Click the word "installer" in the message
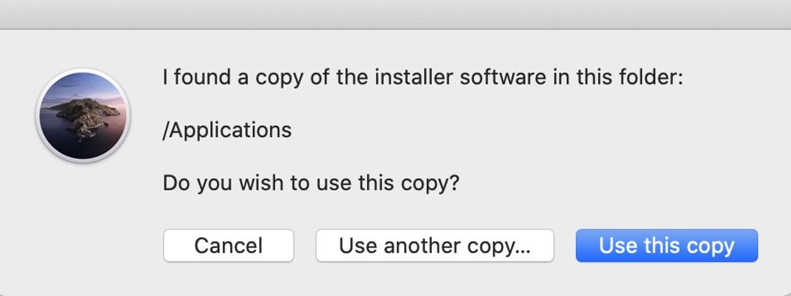The width and height of the screenshot is (791, 296). 411,78
